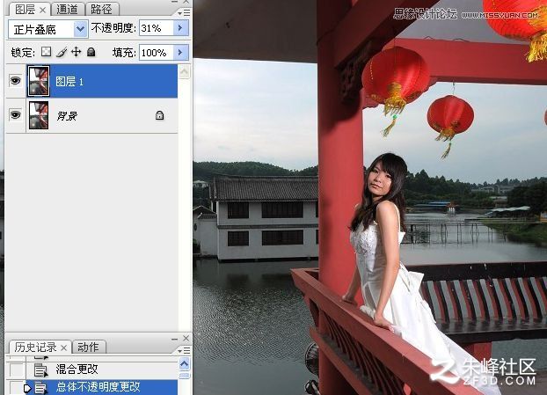
Task: Minimize the history panel
Action: point(175,339)
